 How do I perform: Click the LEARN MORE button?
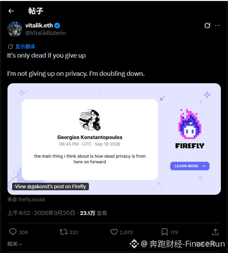click(x=190, y=166)
